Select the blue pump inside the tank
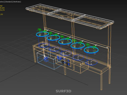The width and height of the screenshot is (127, 95). pos(46,59)
